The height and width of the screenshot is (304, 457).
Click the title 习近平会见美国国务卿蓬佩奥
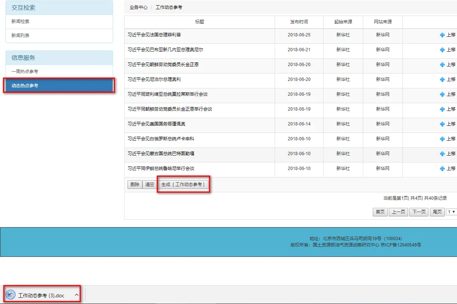tap(156, 124)
